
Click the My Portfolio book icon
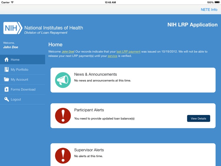click(x=6, y=69)
